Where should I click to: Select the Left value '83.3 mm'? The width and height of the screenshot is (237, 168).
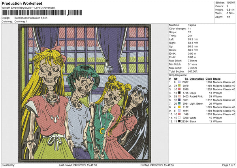193,39
